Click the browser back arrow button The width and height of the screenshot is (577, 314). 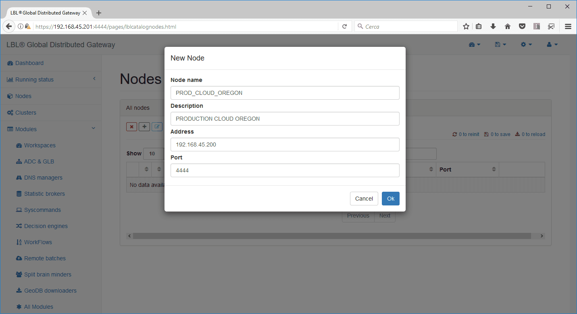coord(8,26)
